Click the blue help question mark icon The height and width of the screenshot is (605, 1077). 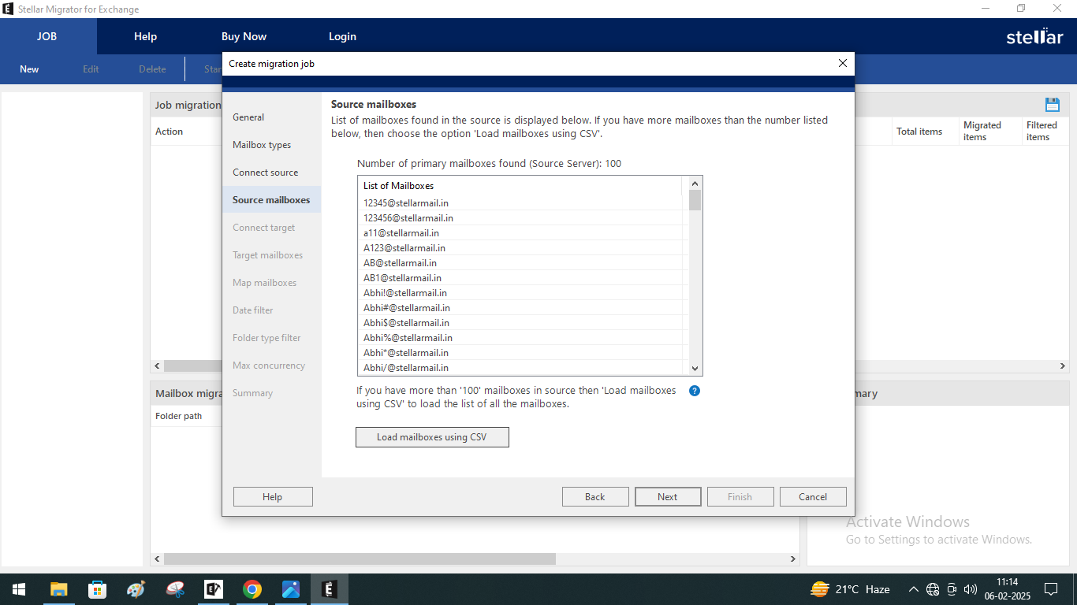[x=695, y=391]
